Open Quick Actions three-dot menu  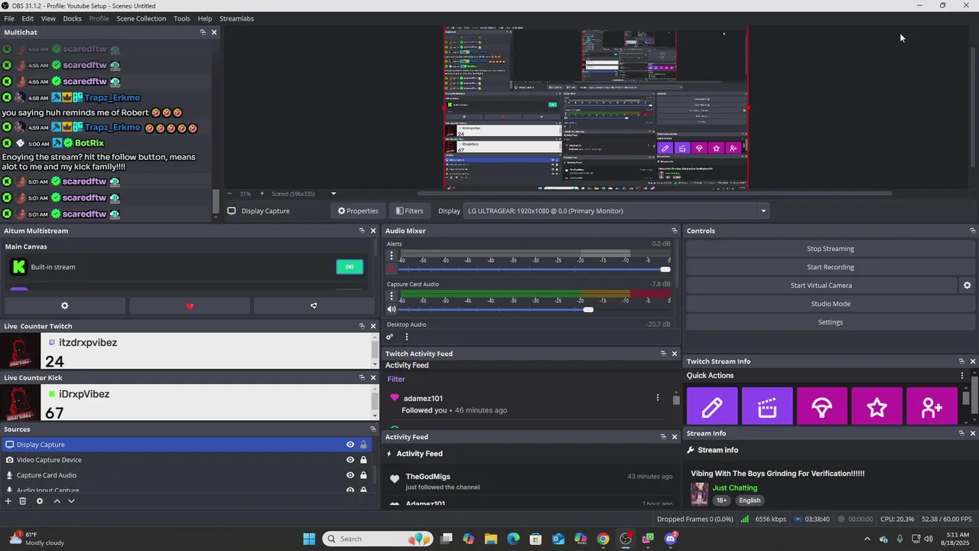[962, 376]
